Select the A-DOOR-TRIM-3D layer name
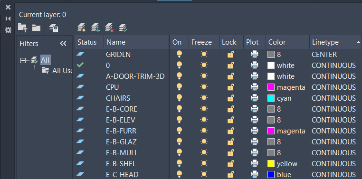The height and width of the screenshot is (179, 362). click(135, 76)
